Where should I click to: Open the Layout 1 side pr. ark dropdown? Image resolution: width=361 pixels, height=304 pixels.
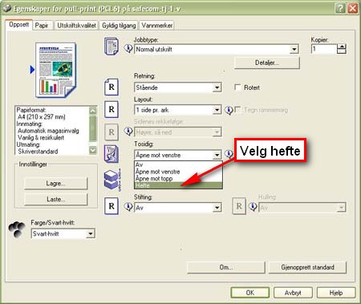tap(217, 110)
